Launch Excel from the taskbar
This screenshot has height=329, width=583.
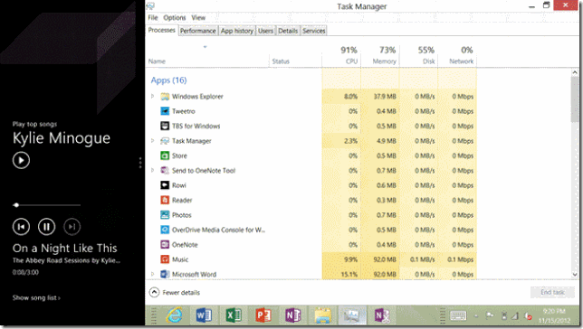point(234,315)
